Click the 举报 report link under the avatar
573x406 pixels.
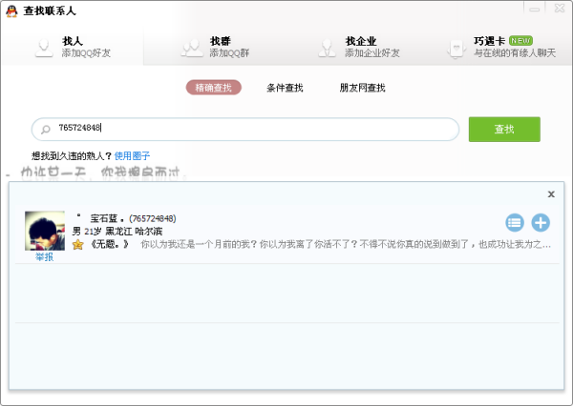(44, 257)
